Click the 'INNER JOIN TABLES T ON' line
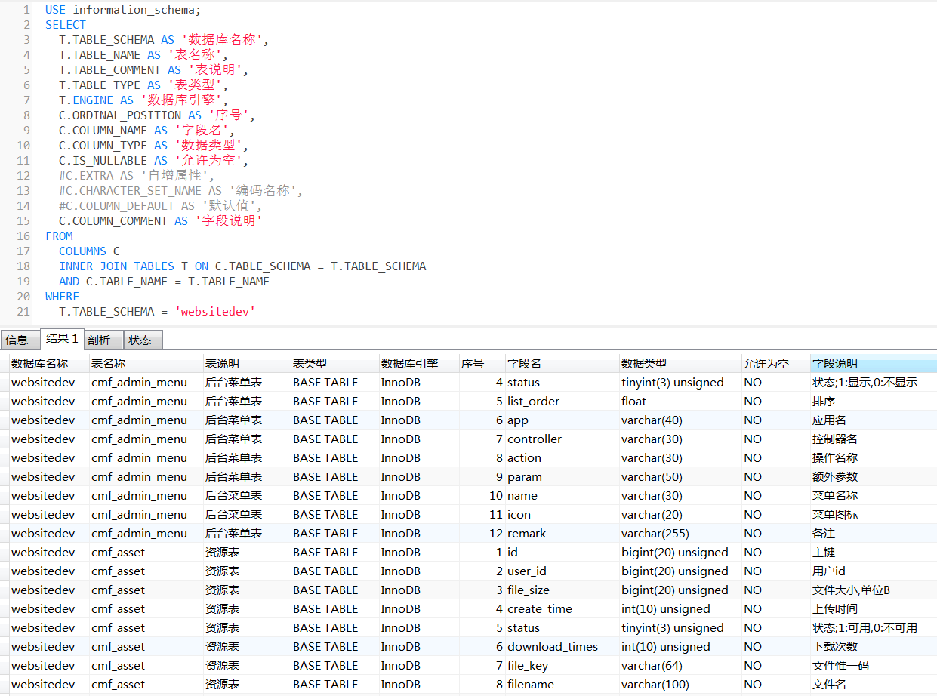Image resolution: width=937 pixels, height=696 pixels. (x=242, y=266)
